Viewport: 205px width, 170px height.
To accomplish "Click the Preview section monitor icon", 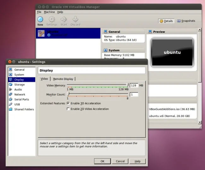I will click(150, 32).
